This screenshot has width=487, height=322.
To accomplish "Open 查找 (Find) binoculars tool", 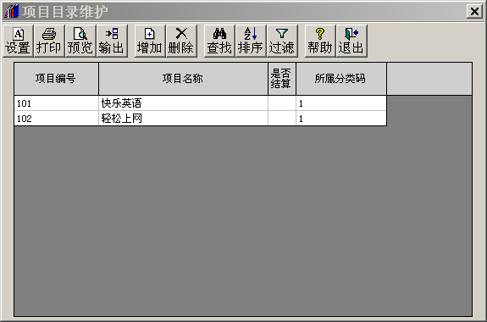I will (x=219, y=41).
